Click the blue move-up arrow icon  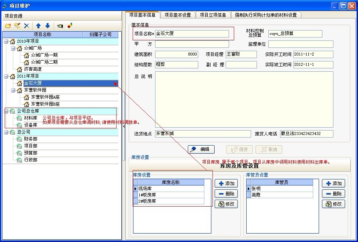tap(38, 26)
